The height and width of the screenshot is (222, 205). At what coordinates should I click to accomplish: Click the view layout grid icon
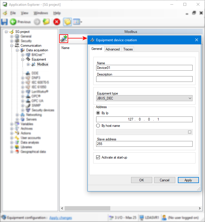point(77,22)
